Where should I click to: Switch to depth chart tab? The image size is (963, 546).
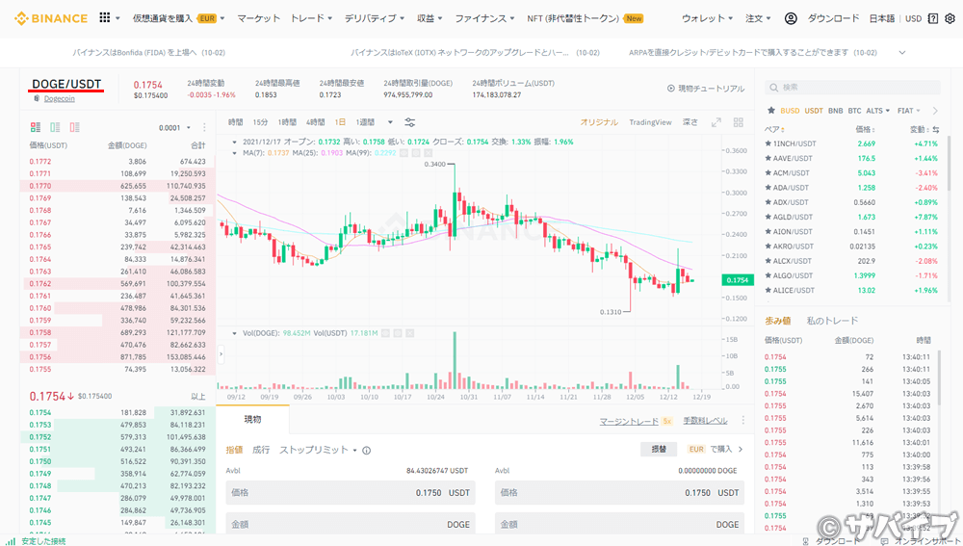tap(690, 122)
